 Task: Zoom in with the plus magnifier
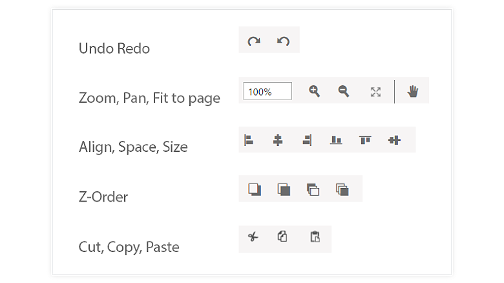314,92
